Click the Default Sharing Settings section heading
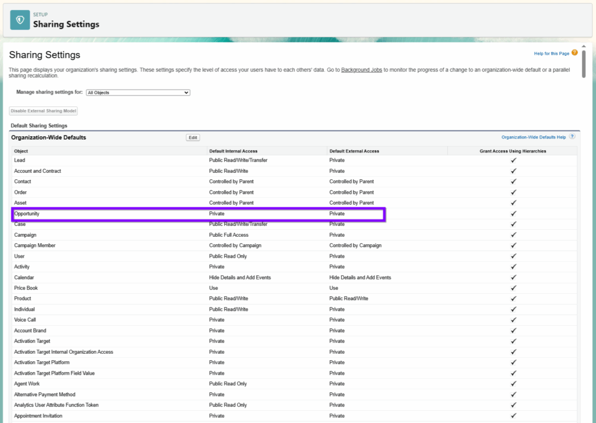This screenshot has width=596, height=423. (x=39, y=126)
